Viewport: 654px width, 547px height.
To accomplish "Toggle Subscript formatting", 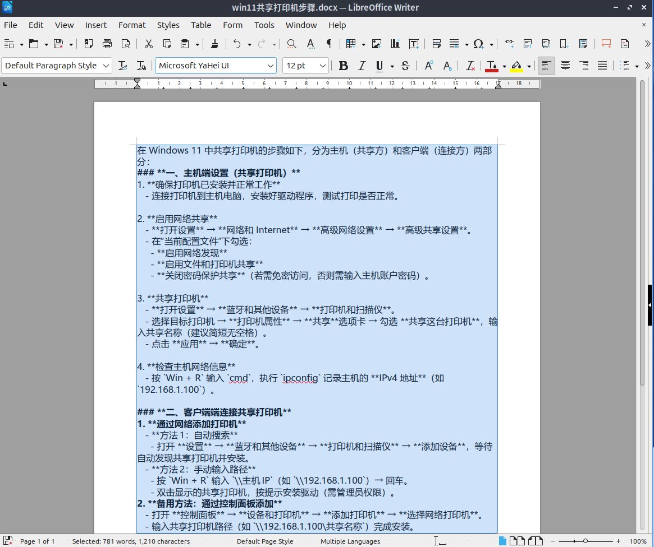I will (447, 66).
